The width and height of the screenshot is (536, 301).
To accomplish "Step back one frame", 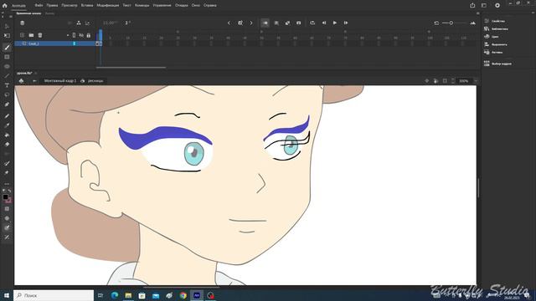I will pyautogui.click(x=324, y=23).
